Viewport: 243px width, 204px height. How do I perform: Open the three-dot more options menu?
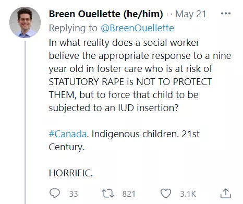point(226,14)
